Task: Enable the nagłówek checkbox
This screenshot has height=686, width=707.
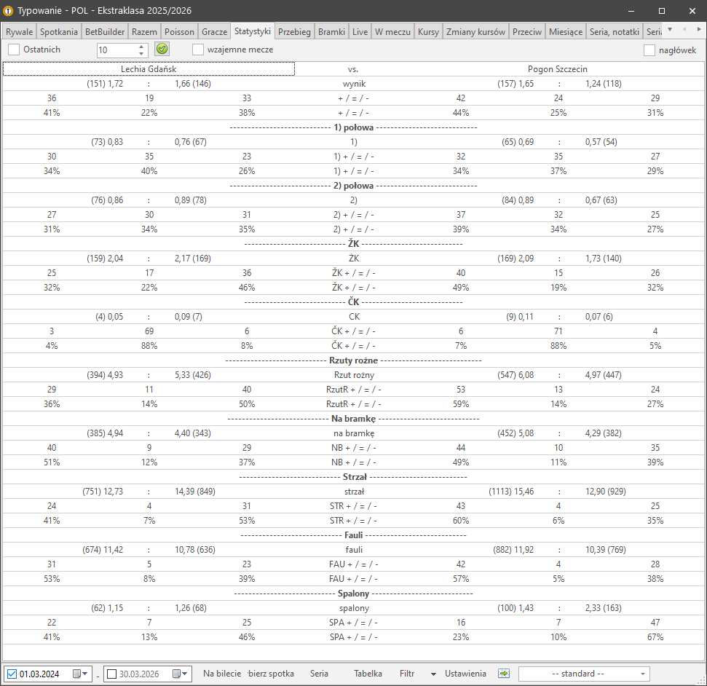Action: (x=649, y=50)
